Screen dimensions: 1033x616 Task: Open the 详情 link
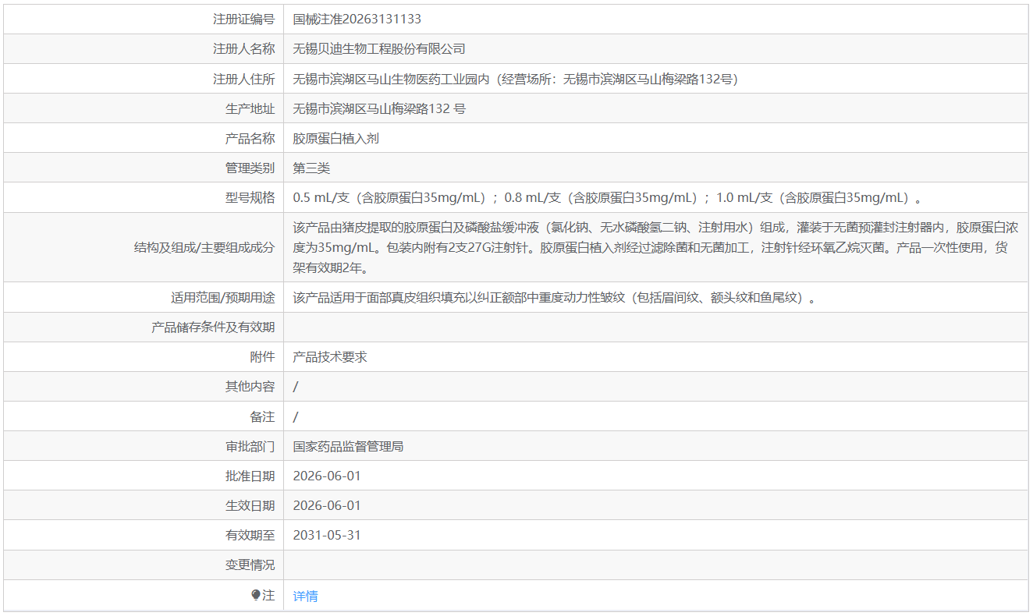(x=305, y=596)
